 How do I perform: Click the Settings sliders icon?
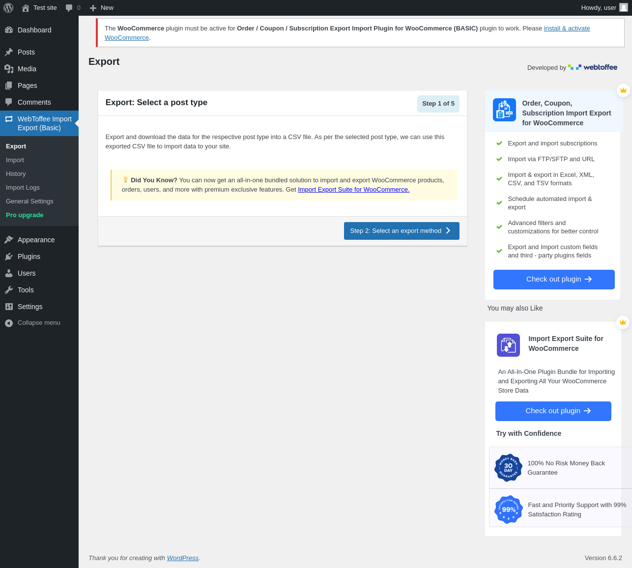click(x=9, y=307)
